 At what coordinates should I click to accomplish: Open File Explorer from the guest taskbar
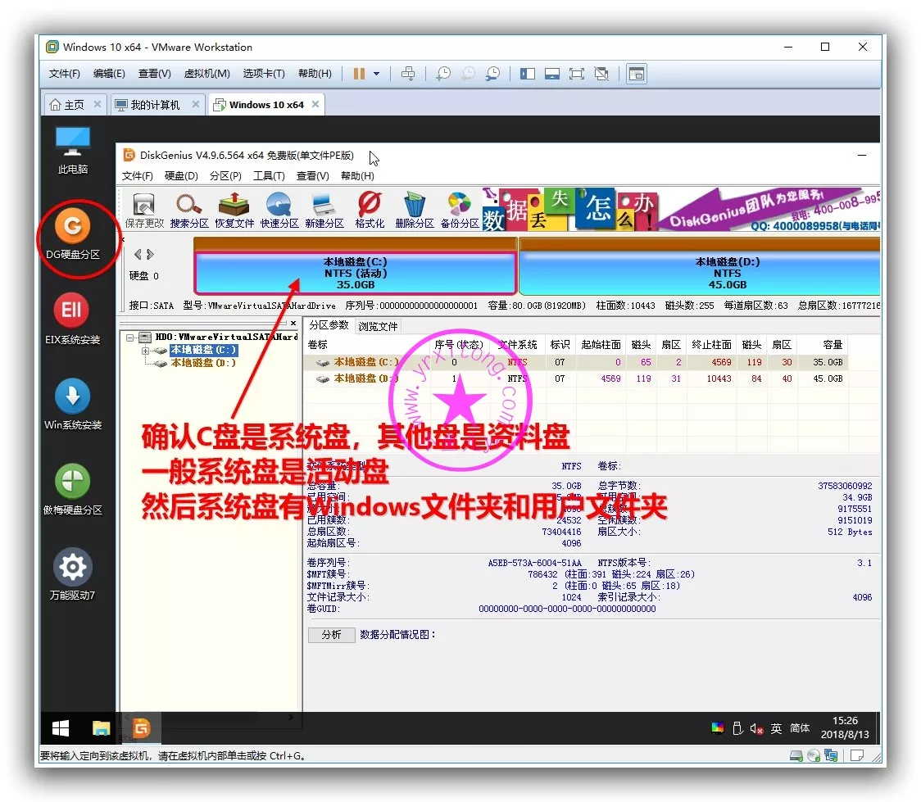tap(101, 728)
